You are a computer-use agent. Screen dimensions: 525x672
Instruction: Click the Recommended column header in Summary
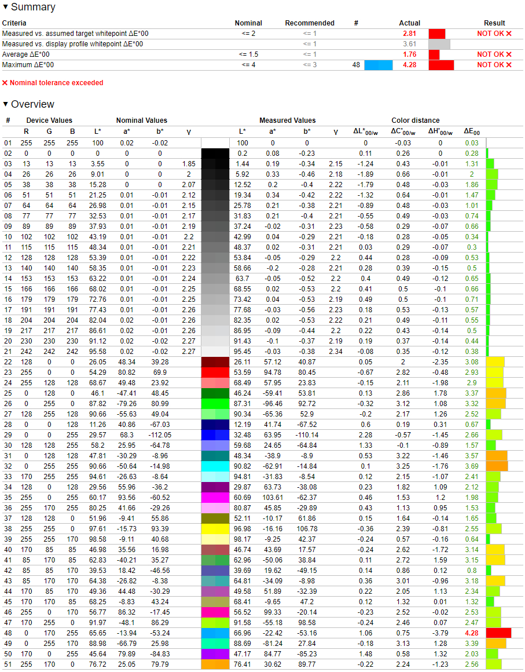(310, 23)
